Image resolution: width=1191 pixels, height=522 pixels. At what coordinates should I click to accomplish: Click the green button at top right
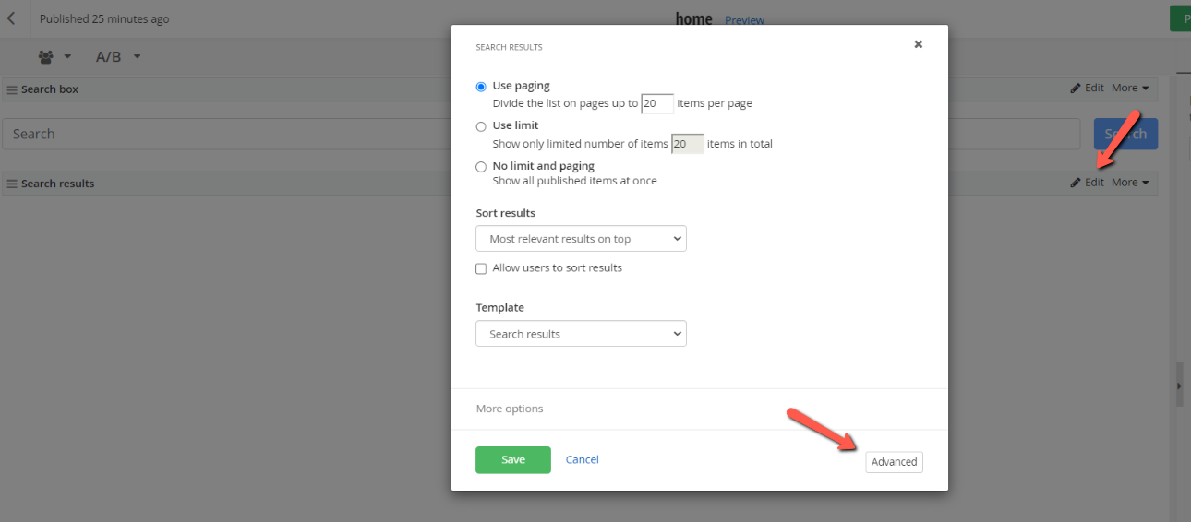[1181, 18]
